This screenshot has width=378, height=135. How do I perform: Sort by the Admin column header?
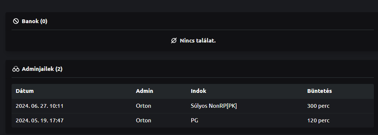[145, 91]
